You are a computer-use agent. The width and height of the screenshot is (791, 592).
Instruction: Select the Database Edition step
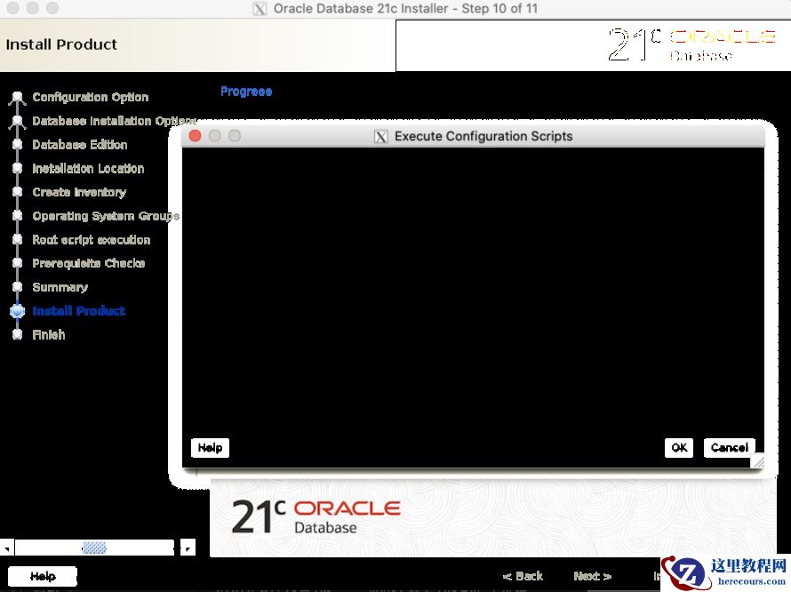tap(80, 144)
